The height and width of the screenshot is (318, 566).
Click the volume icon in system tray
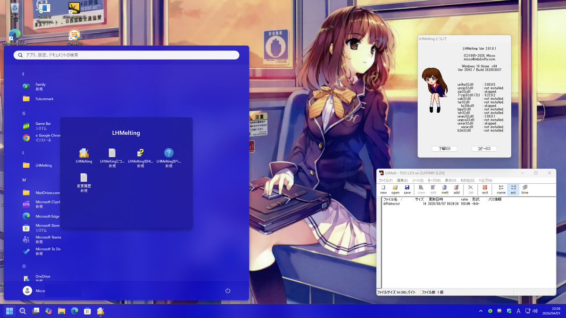pos(534,311)
